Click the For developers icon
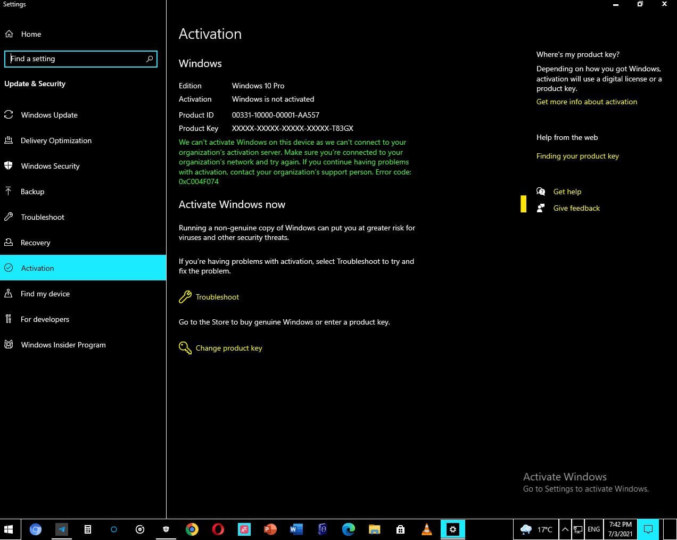 [9, 319]
